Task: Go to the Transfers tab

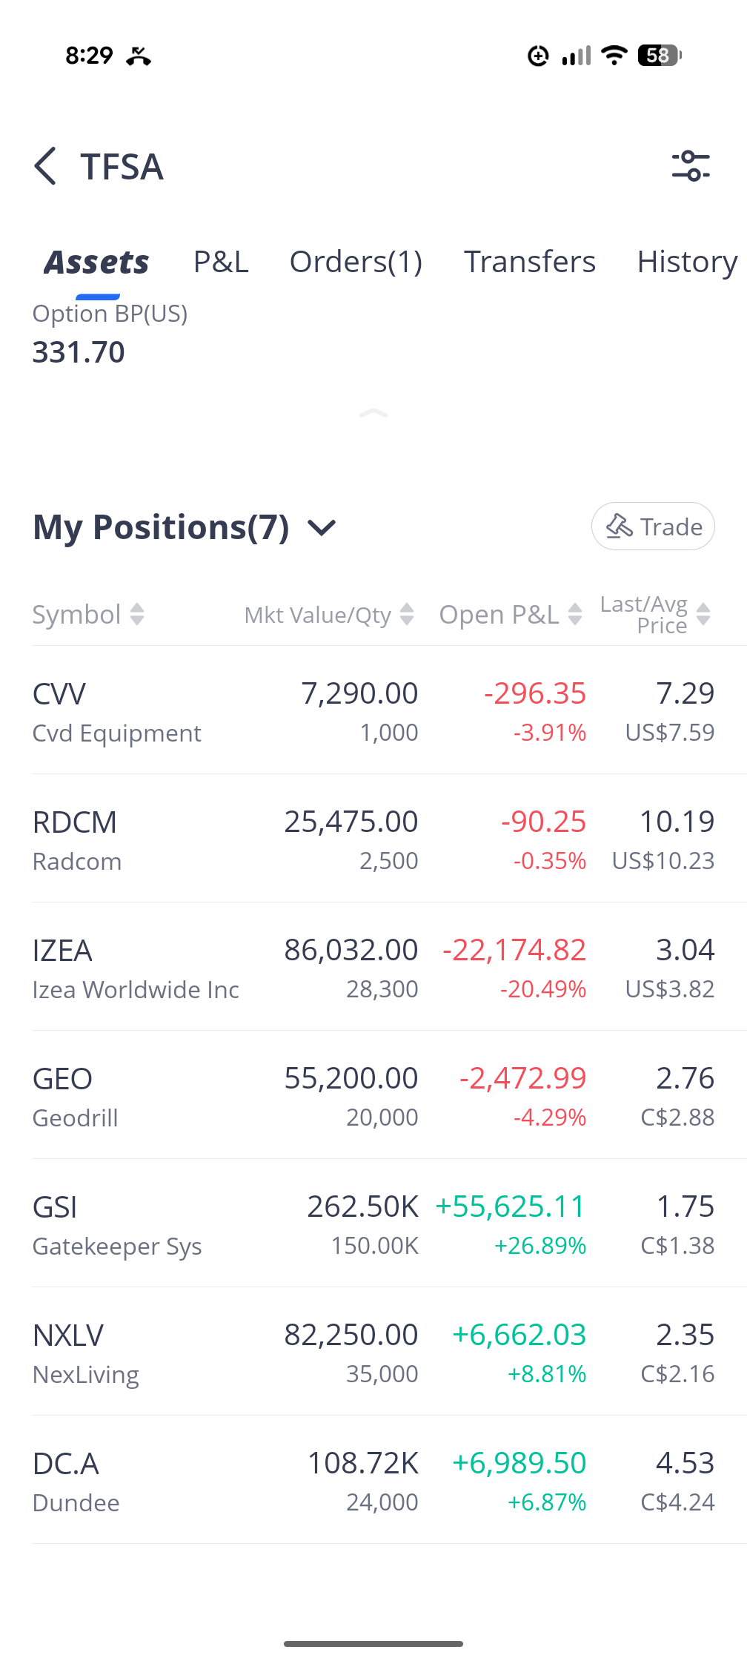Action: point(530,262)
